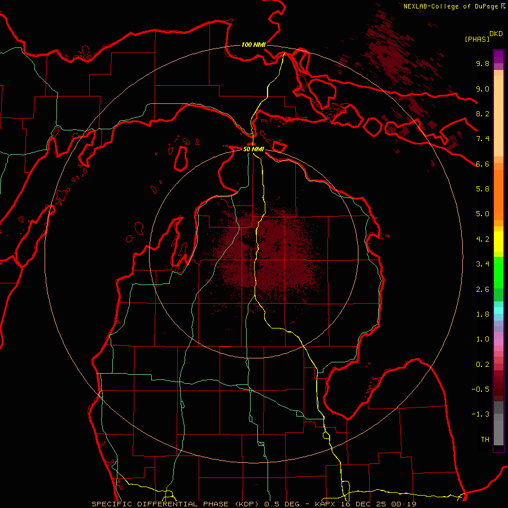Pick the pink band of the color bar
508x508 pixels.
coord(498,342)
